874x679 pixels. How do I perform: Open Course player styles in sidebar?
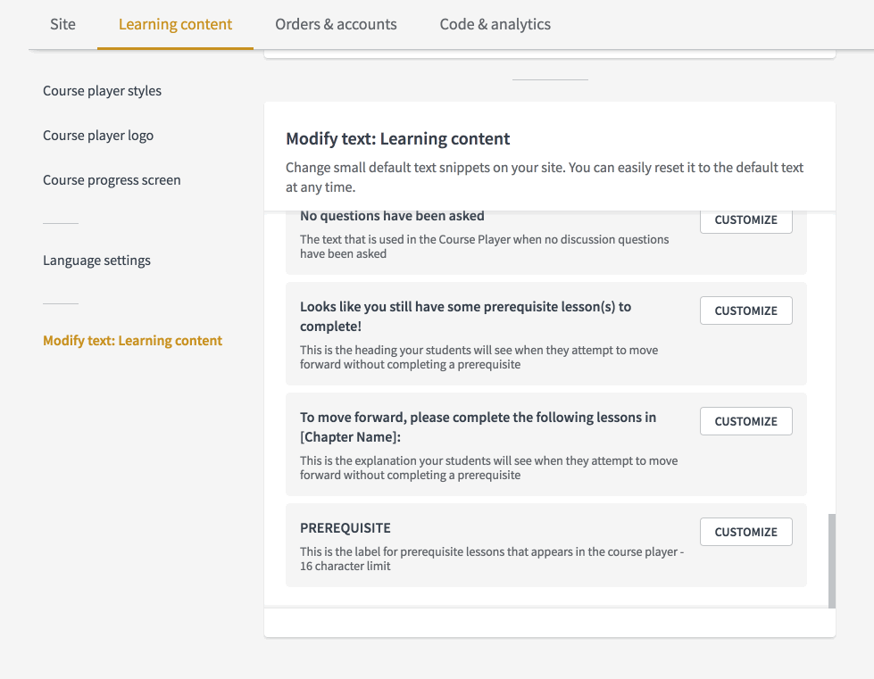[x=102, y=91]
